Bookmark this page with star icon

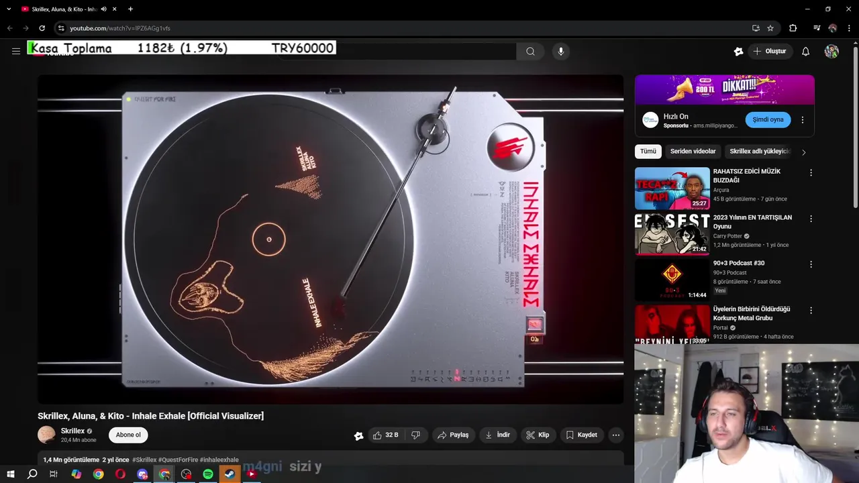pyautogui.click(x=770, y=28)
